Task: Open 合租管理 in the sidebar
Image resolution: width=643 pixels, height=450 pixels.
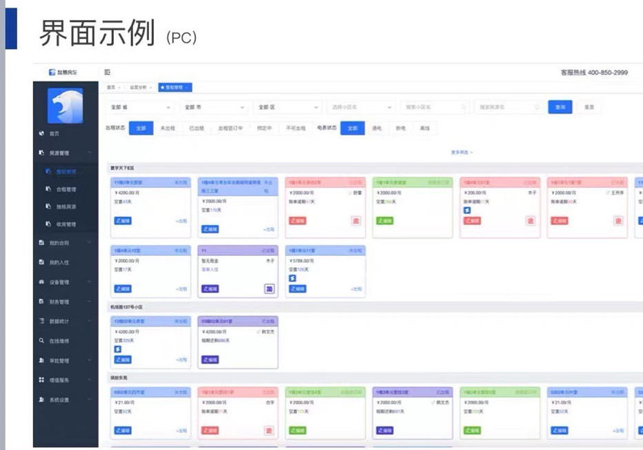Action: 66,189
